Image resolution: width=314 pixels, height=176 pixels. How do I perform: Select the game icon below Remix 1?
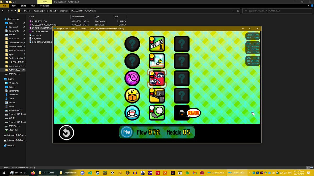coord(157,61)
